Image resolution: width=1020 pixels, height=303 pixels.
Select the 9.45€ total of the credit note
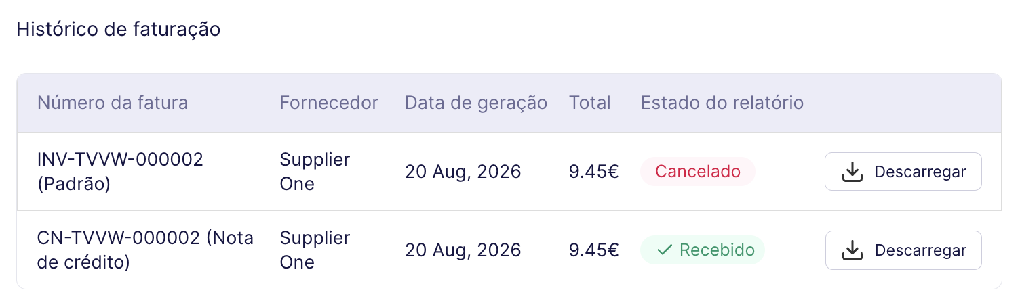[x=594, y=250]
